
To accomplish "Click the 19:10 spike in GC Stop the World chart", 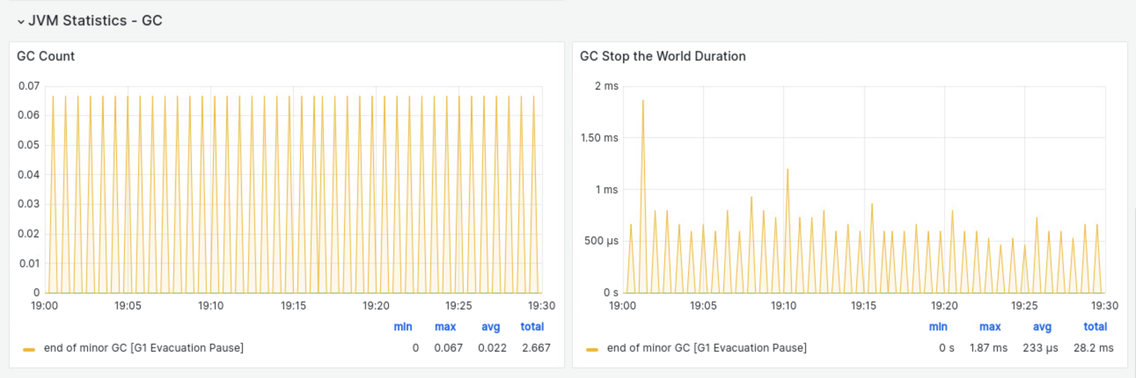I will tap(787, 170).
